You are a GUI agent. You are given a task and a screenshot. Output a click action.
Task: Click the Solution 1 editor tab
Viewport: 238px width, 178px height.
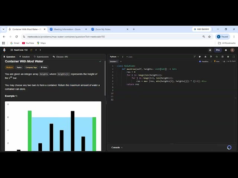113,62
